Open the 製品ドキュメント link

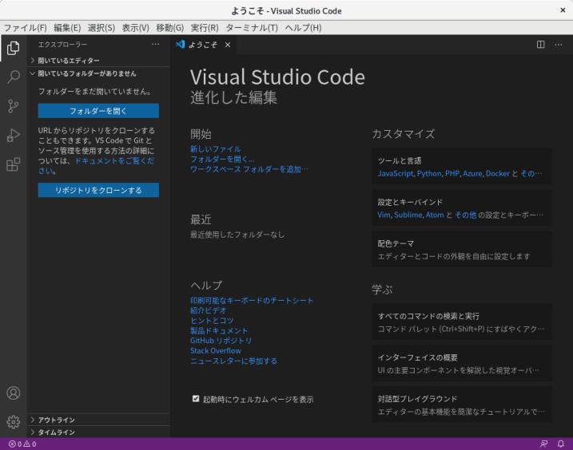(x=219, y=330)
